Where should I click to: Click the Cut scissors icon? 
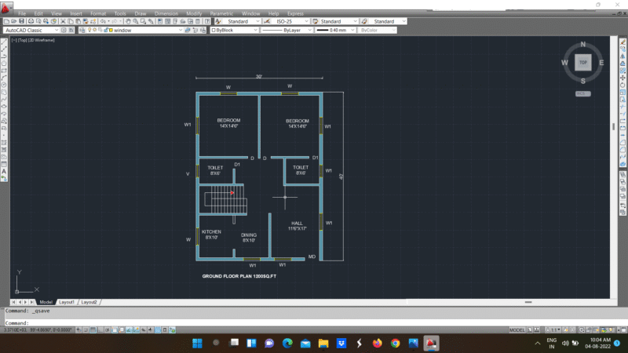[x=63, y=21]
